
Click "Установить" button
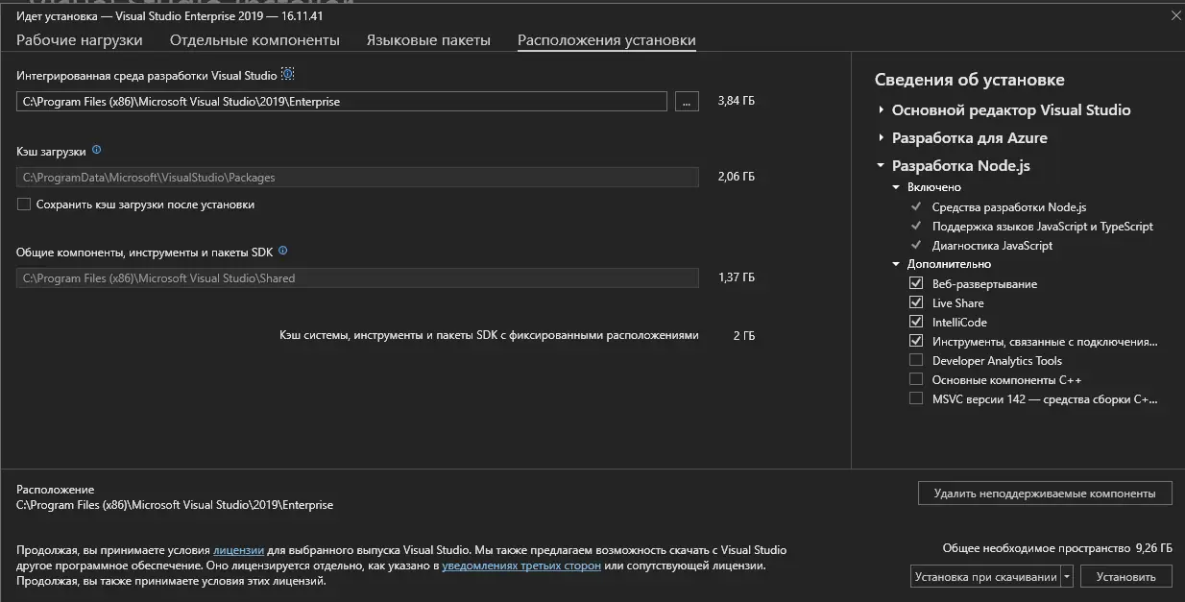pyautogui.click(x=1125, y=577)
